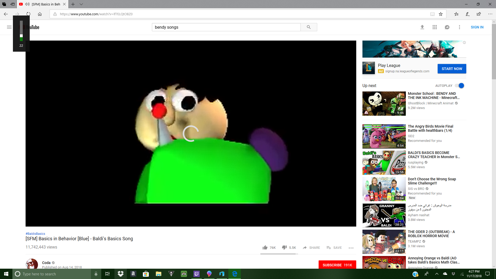This screenshot has height=279, width=496.
Task: Click the YouTube search magnifier button
Action: pos(309,27)
